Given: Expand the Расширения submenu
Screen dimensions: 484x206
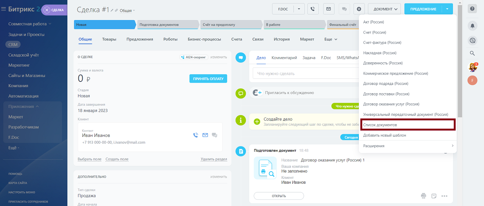Looking at the screenshot, I should [x=408, y=146].
